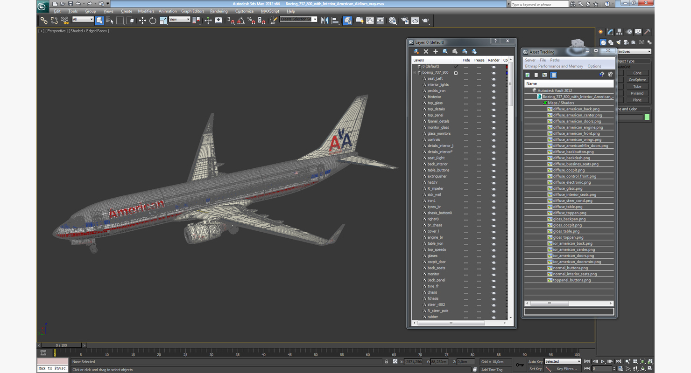The image size is (691, 373).
Task: Click Delete layer X icon
Action: click(426, 51)
